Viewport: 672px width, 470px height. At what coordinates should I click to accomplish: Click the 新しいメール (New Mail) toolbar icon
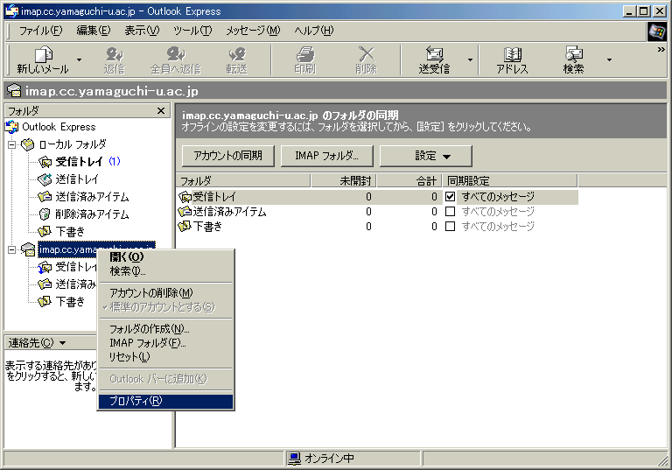point(42,60)
